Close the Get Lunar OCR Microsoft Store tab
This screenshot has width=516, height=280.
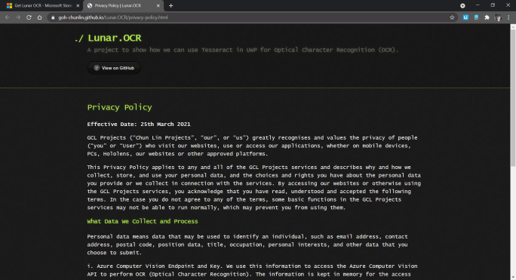click(78, 5)
